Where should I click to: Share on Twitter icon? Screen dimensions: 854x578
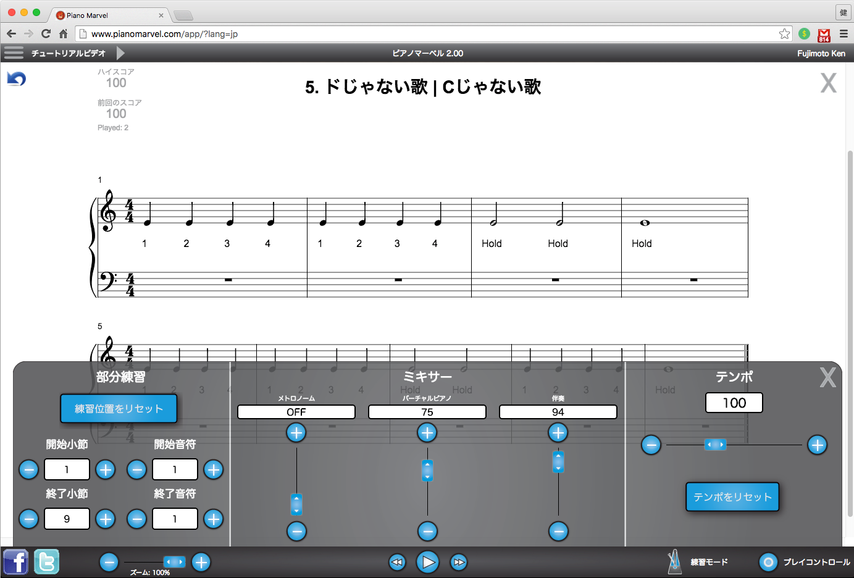click(46, 562)
